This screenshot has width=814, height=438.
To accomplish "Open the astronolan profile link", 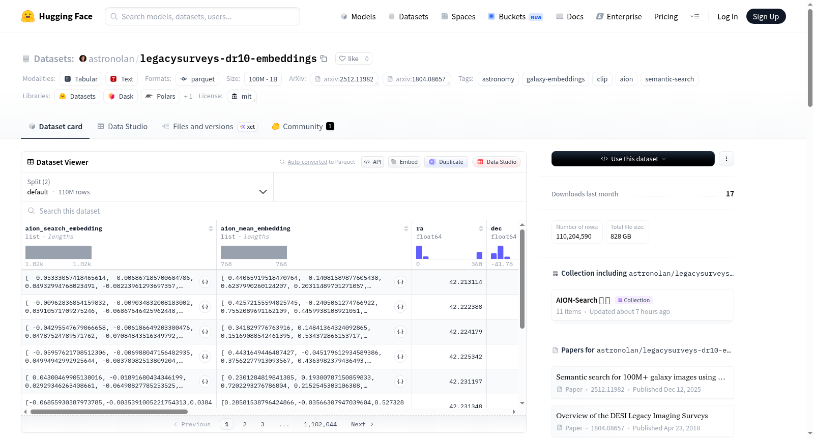I will tap(111, 59).
